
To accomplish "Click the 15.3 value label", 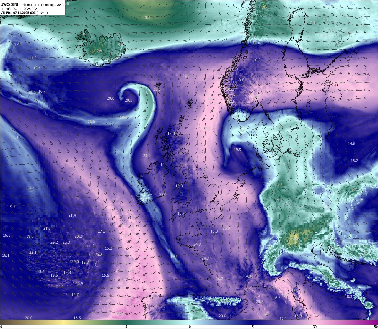I will (x=12, y=207).
